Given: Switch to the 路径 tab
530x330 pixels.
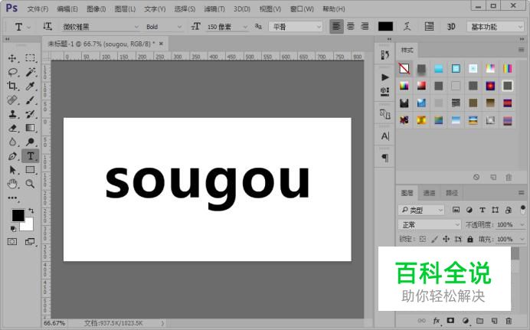Looking at the screenshot, I should pyautogui.click(x=452, y=193).
